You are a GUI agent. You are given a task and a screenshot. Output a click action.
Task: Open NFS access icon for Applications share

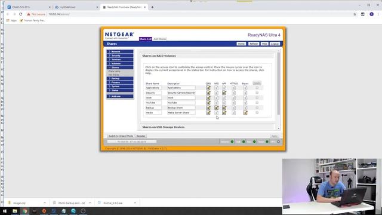pyautogui.click(x=216, y=88)
